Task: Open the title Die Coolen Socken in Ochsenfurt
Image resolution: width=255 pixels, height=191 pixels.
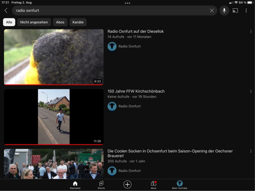Action: [x=170, y=154]
